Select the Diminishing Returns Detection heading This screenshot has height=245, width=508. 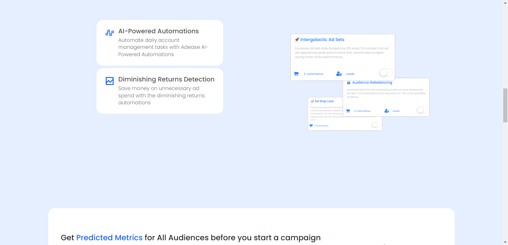pyautogui.click(x=166, y=79)
